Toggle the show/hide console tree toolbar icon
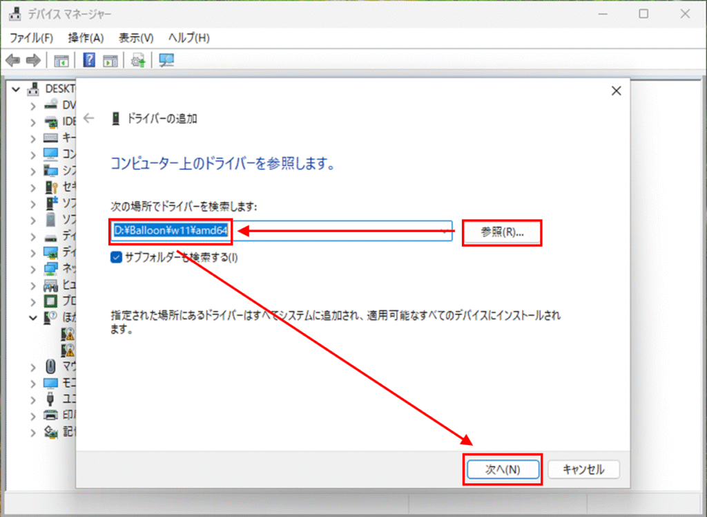 tap(61, 61)
